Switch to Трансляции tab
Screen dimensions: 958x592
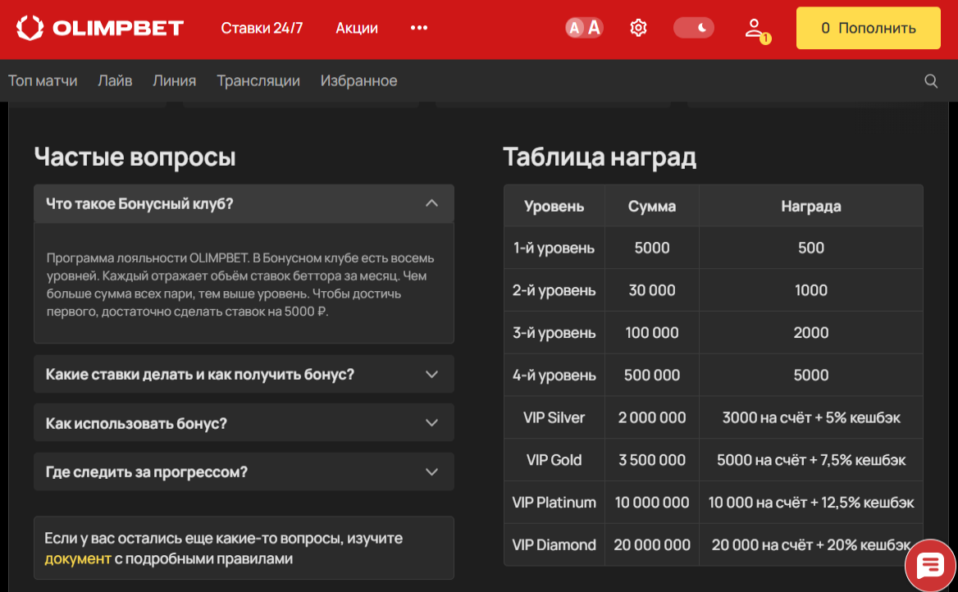[x=258, y=80]
